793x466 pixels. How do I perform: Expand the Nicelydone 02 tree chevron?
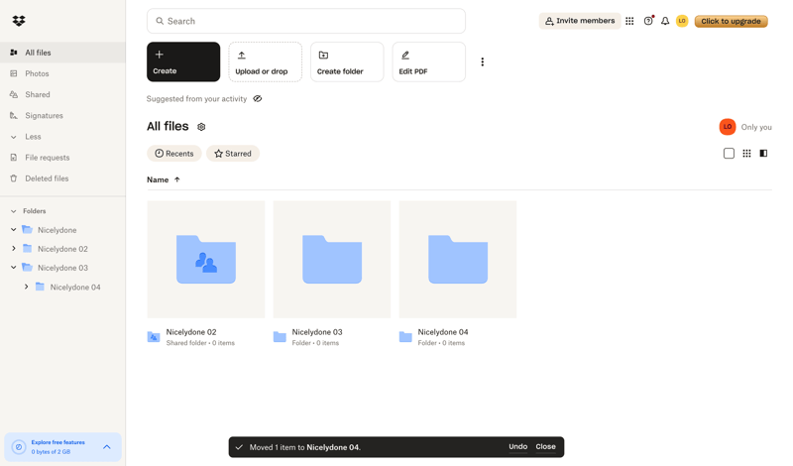click(x=14, y=249)
